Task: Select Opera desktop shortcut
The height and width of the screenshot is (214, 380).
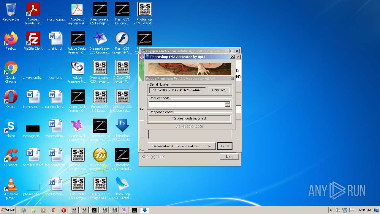Action: click(11, 99)
